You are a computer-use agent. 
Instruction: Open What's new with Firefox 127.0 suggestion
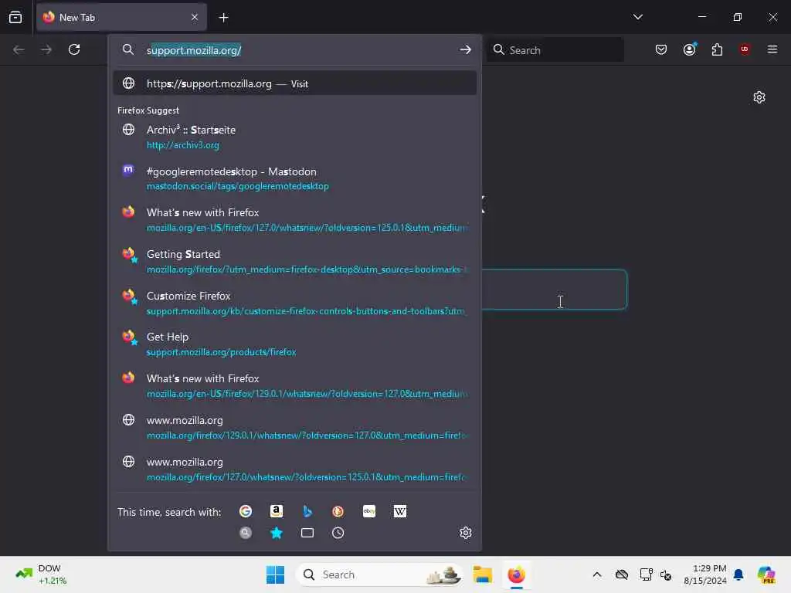coord(294,220)
